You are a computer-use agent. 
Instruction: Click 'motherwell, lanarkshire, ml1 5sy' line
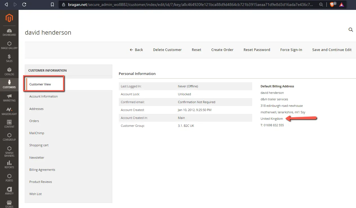tap(283, 112)
